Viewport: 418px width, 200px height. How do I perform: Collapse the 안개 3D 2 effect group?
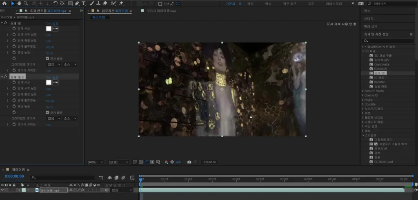point(2,77)
